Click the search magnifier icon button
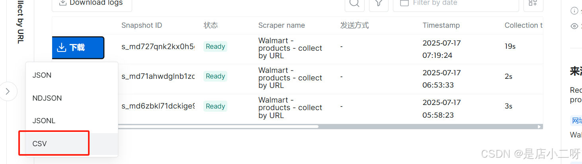 point(354,3)
